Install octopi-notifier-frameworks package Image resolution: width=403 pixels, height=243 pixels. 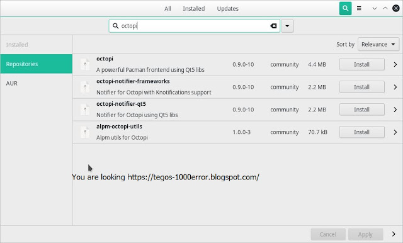pos(362,87)
